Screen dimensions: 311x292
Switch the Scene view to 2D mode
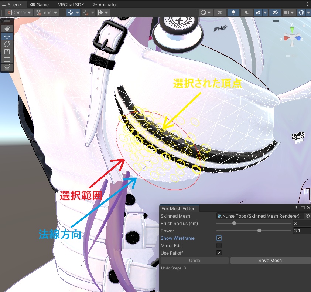pyautogui.click(x=221, y=12)
